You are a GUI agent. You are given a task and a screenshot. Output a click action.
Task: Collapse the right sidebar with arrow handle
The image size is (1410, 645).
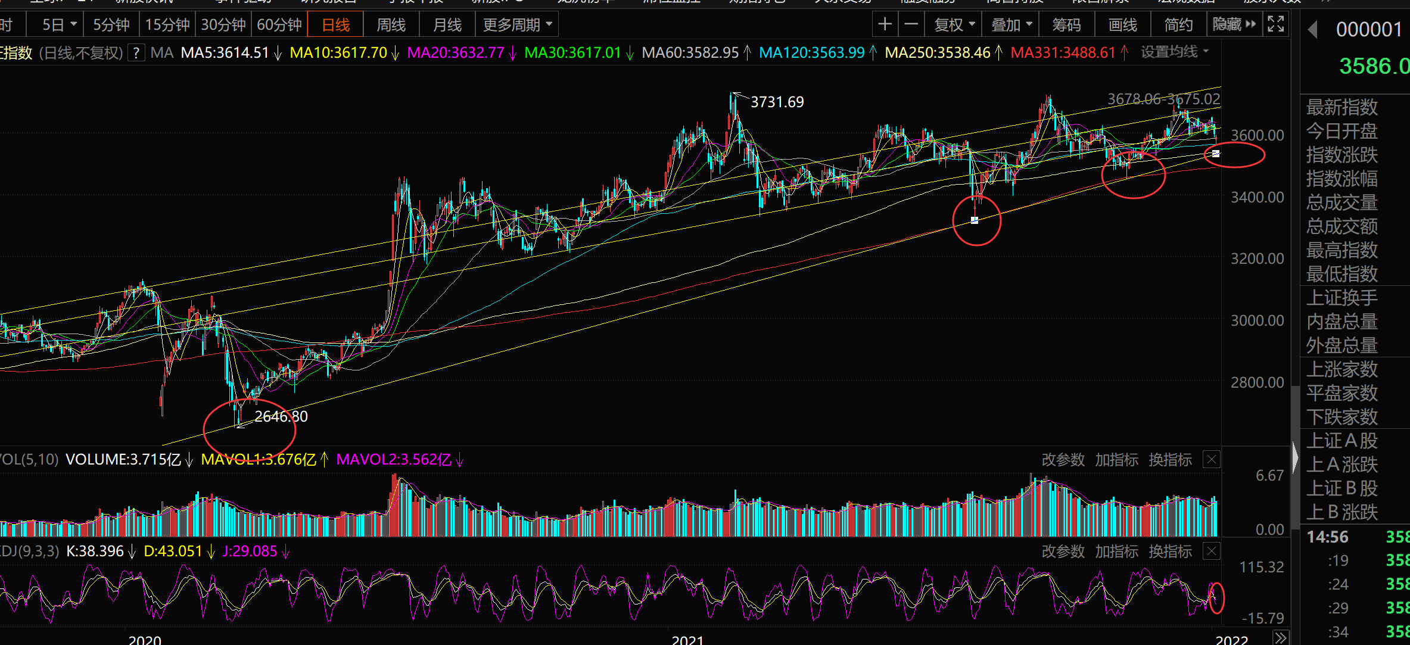(1295, 458)
